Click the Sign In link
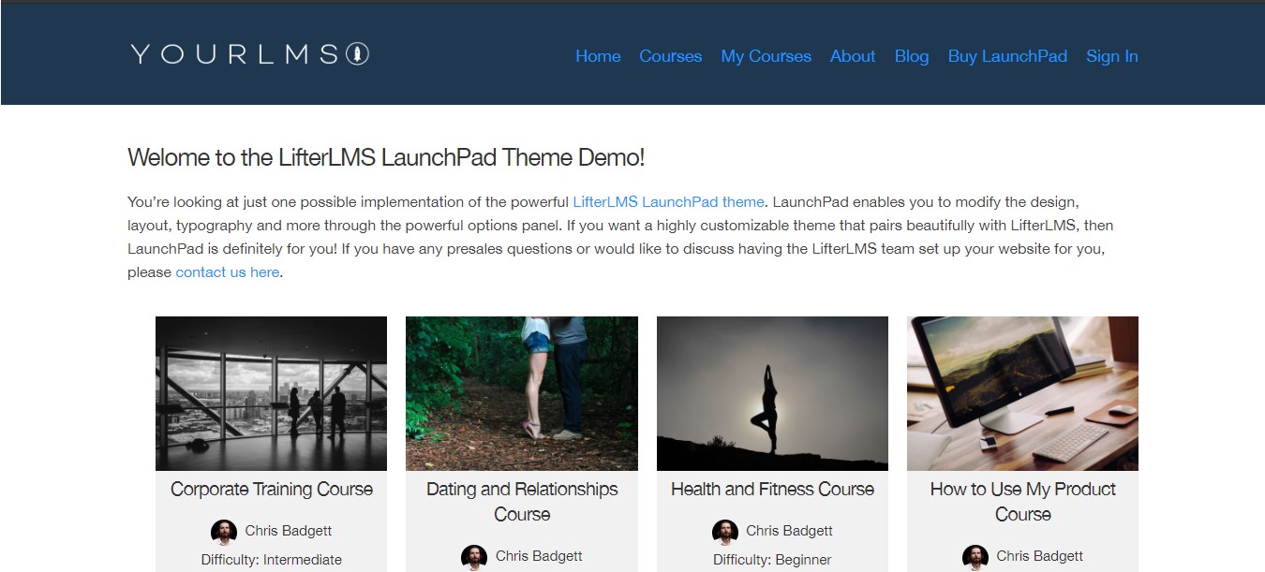 [x=1112, y=56]
